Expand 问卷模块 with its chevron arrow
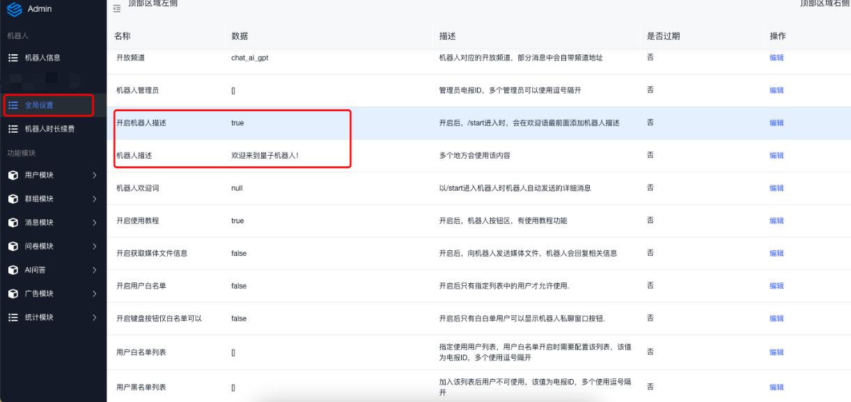Image resolution: width=851 pixels, height=402 pixels. (x=94, y=246)
